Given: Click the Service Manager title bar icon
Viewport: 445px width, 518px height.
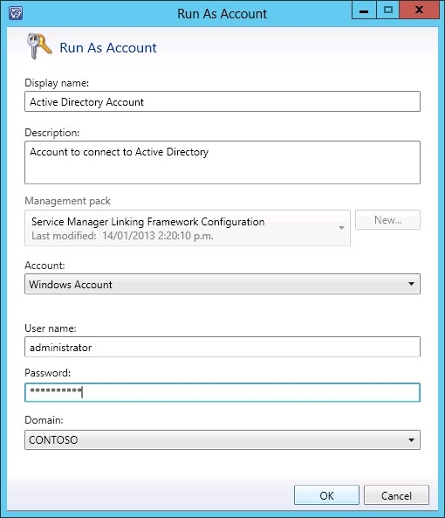Looking at the screenshot, I should pyautogui.click(x=16, y=13).
